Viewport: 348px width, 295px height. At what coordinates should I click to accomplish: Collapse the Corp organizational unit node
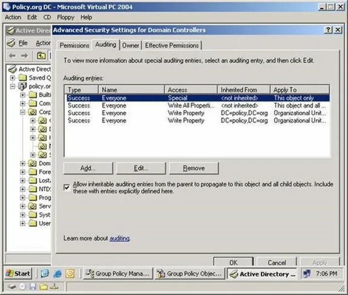coord(23,112)
